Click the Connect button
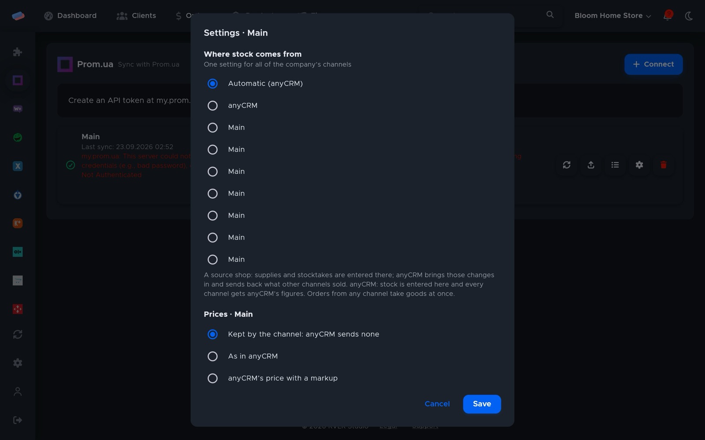This screenshot has width=705, height=440. (653, 64)
